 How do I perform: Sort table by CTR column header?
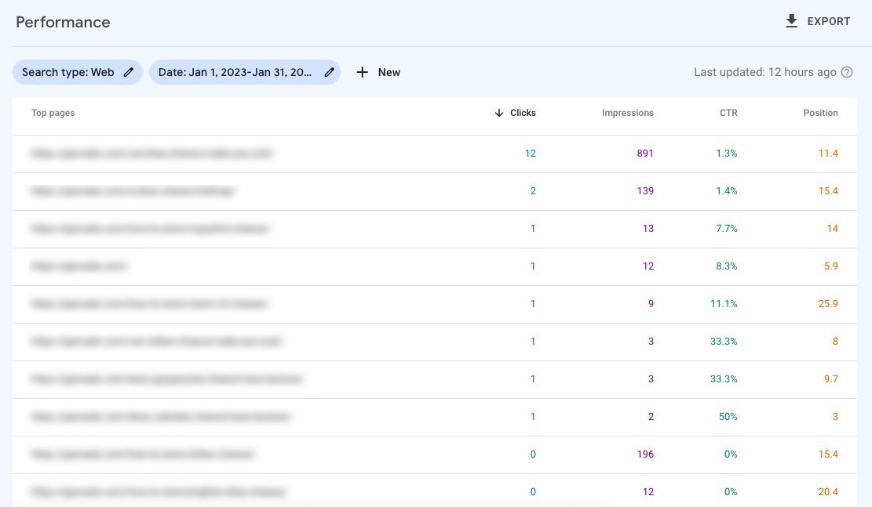[728, 113]
